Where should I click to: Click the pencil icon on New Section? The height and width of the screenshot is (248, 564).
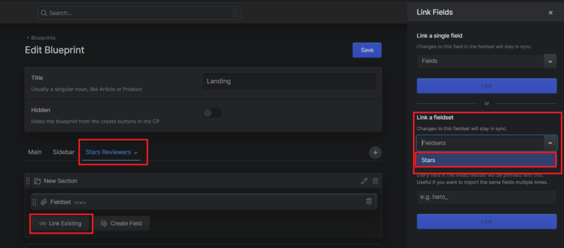(364, 181)
